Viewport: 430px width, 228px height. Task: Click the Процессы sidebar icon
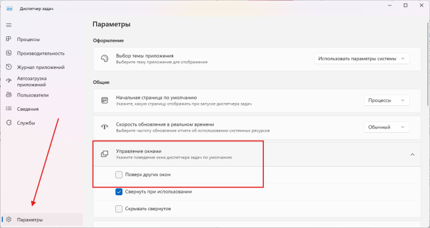pyautogui.click(x=9, y=39)
